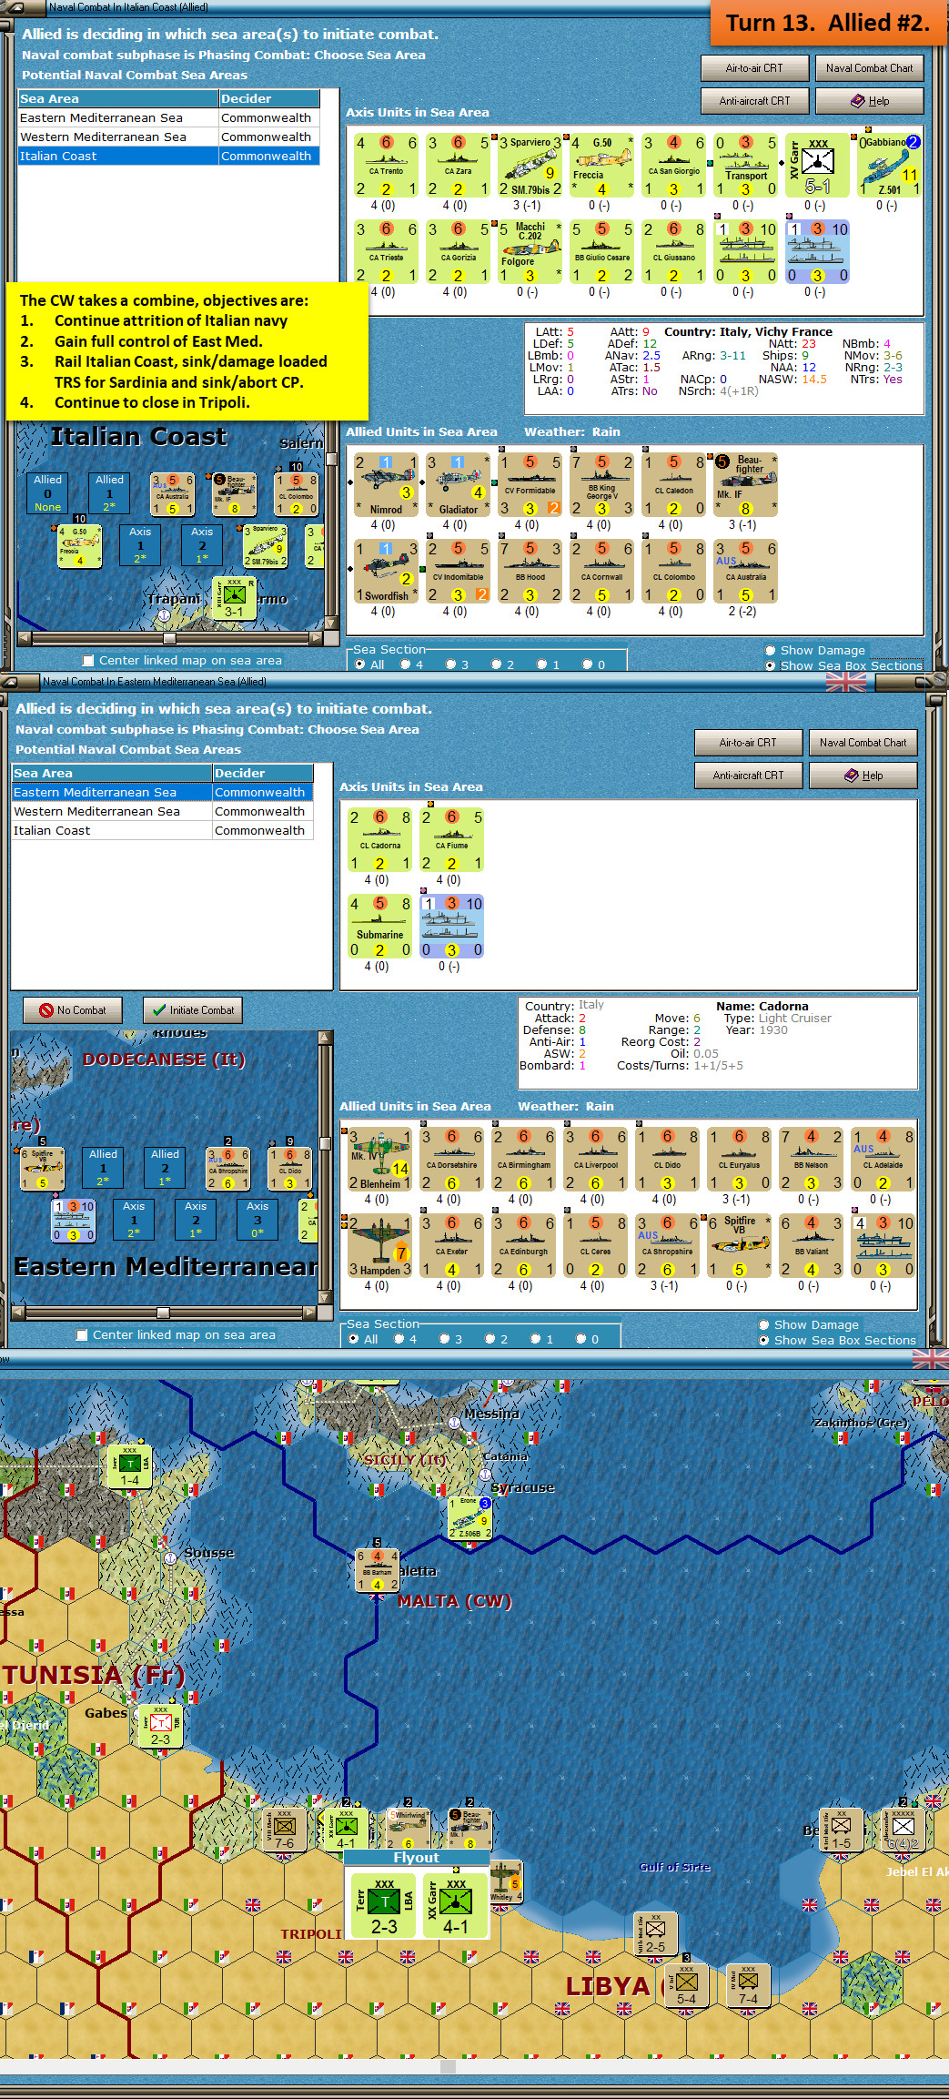This screenshot has width=949, height=2099.
Task: Select the CL Cadorna light cruiser counter
Action: pos(379,840)
